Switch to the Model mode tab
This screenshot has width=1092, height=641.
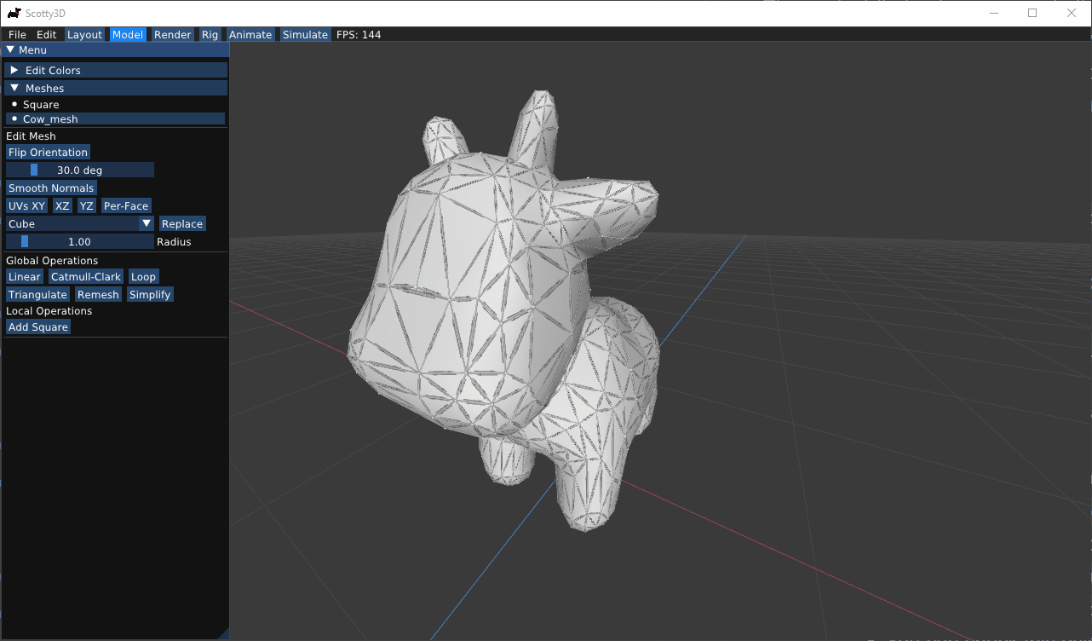tap(128, 35)
